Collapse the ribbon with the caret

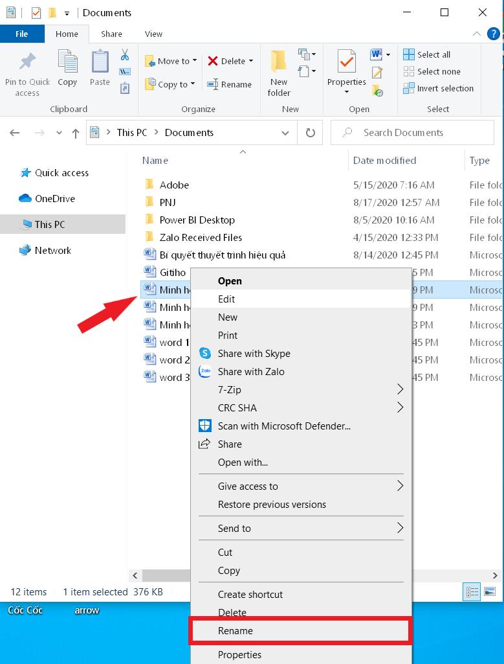click(477, 34)
